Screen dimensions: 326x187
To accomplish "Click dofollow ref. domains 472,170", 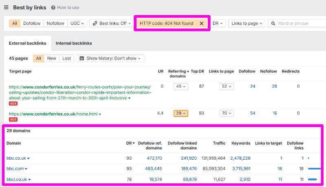I will [154, 158].
